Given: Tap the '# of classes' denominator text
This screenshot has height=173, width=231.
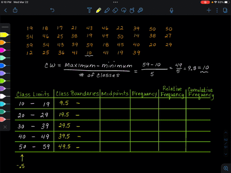Looking at the screenshot, I should [x=99, y=75].
